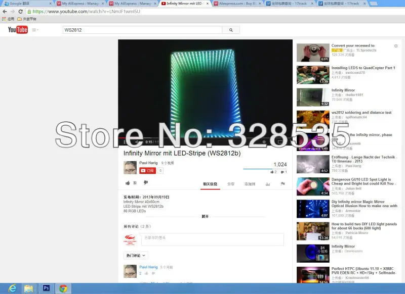Open File Explorer from taskbar
The width and height of the screenshot is (405, 294).
click(x=28, y=288)
